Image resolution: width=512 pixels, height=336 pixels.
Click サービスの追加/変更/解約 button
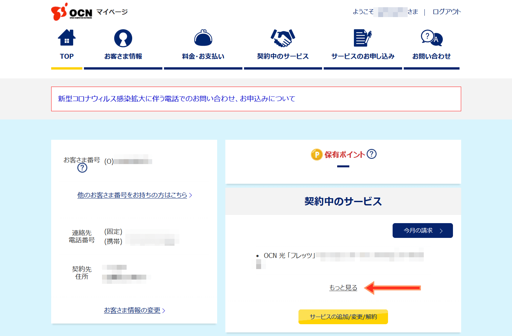tap(343, 317)
